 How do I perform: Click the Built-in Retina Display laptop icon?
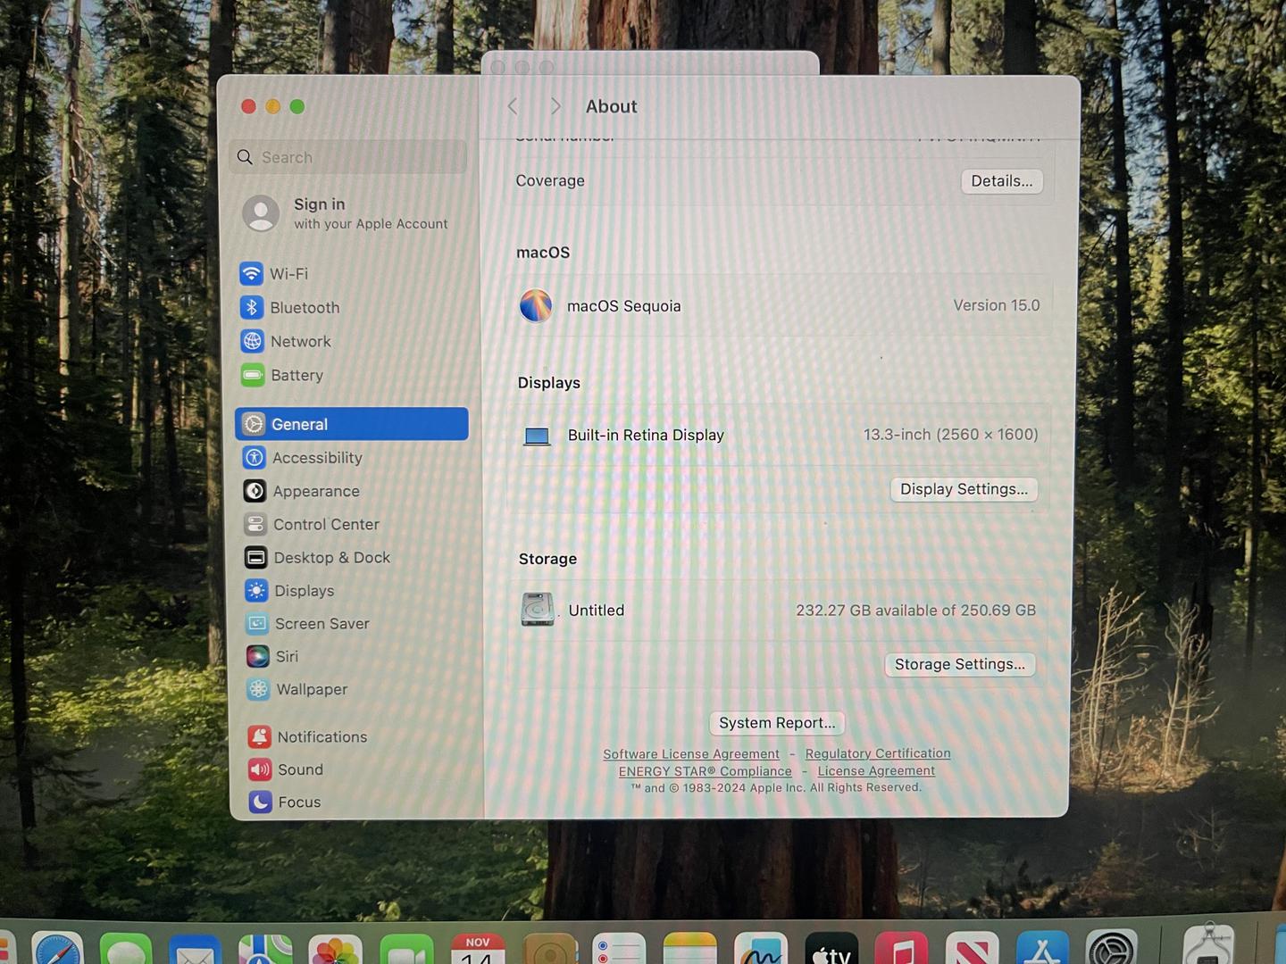tap(537, 436)
